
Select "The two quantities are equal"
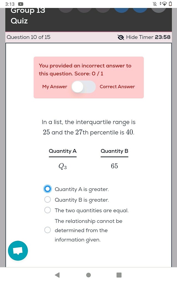(x=47, y=210)
